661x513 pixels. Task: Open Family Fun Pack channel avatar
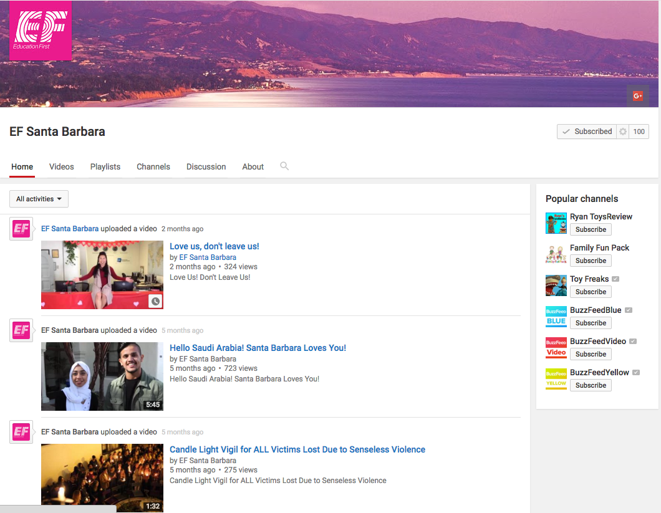tap(556, 254)
